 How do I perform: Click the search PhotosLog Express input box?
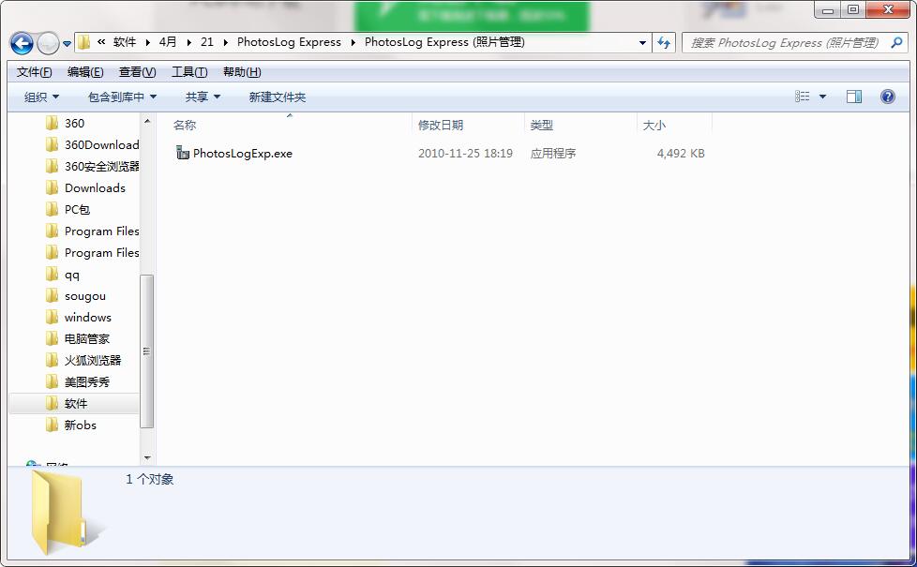click(784, 42)
